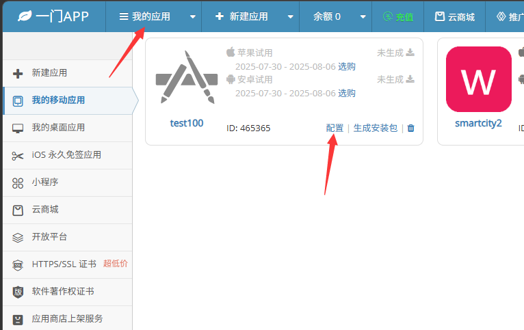Click the download icon in Apple trial row
This screenshot has height=330, width=524.
(x=410, y=52)
